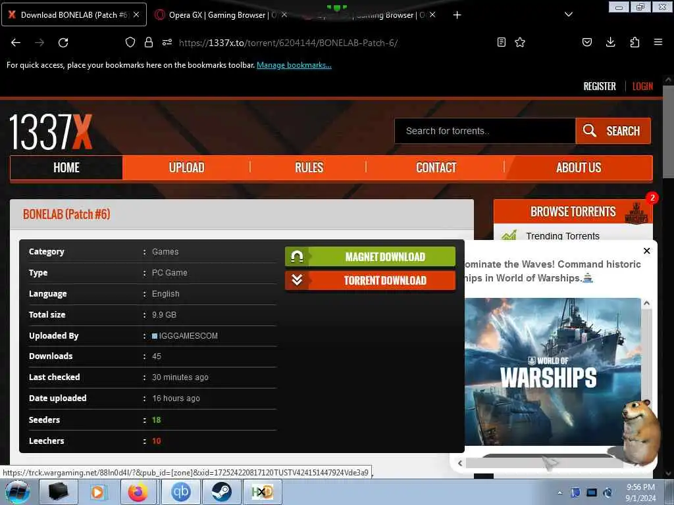The image size is (674, 505).
Task: Open the black box taskbar icon
Action: (59, 492)
